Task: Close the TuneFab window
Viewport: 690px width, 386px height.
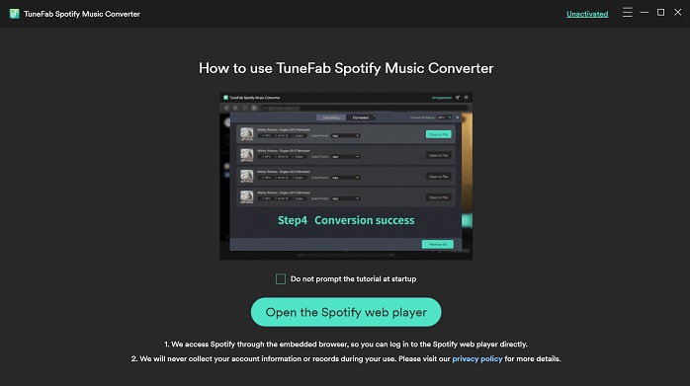Action: tap(678, 12)
